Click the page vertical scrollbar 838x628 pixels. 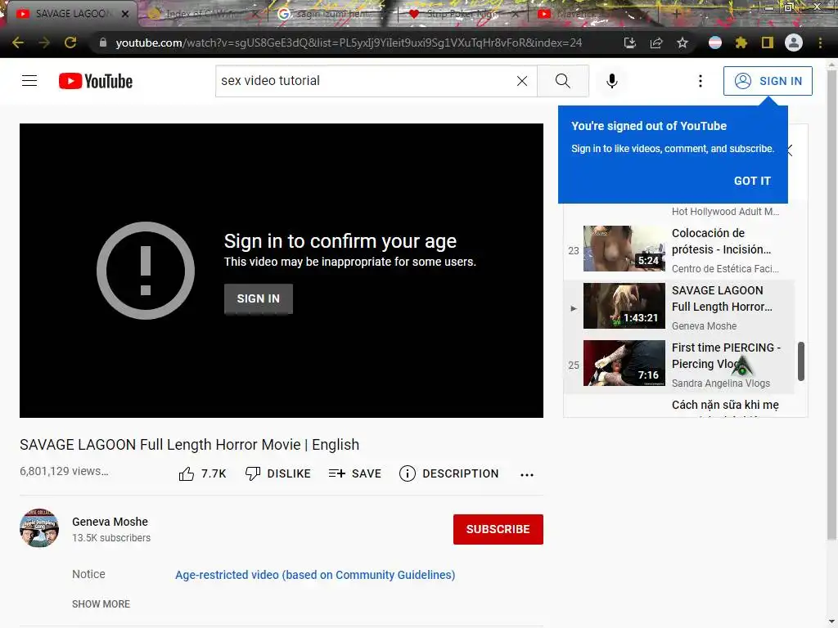[x=831, y=304]
